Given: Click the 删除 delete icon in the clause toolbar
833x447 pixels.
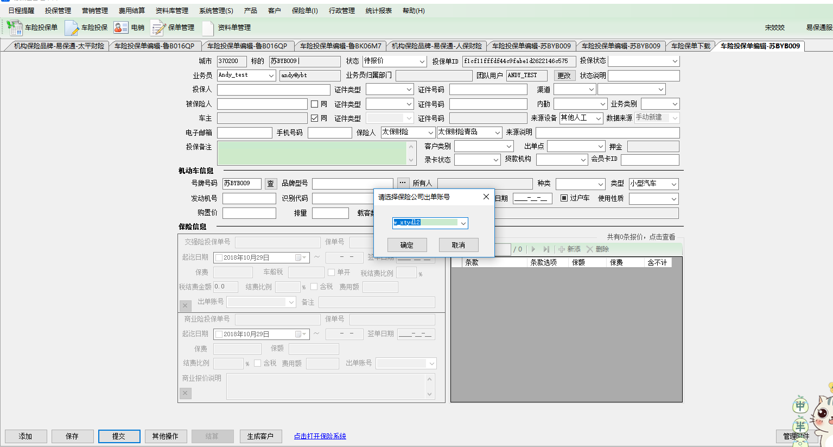Looking at the screenshot, I should pos(590,249).
